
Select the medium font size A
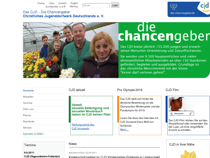point(62,7)
